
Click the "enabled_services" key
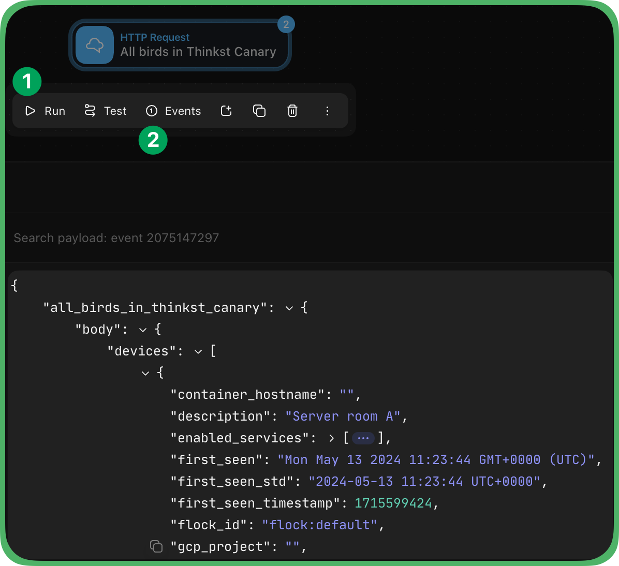point(240,438)
